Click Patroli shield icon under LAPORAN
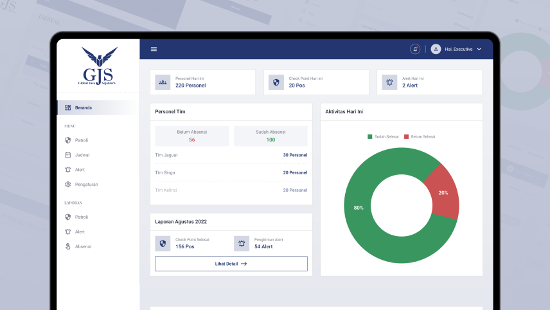The image size is (550, 310). click(x=67, y=217)
